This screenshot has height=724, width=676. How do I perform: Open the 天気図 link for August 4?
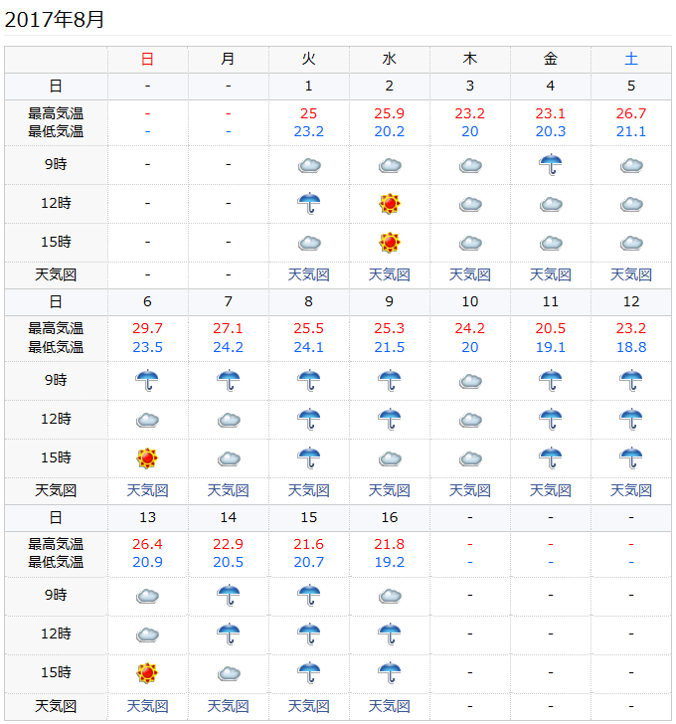pyautogui.click(x=551, y=274)
